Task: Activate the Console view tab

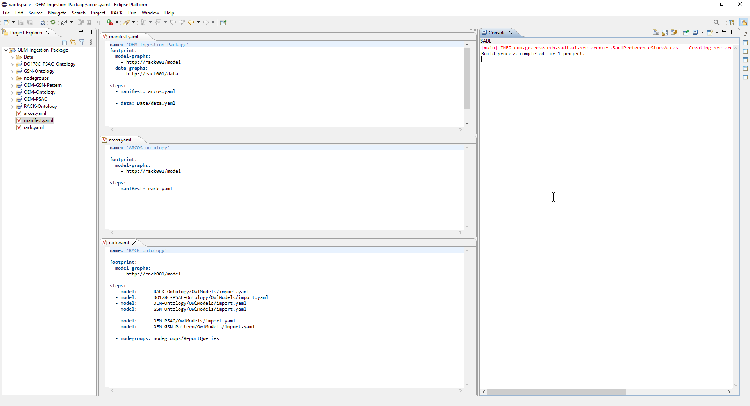Action: [497, 33]
